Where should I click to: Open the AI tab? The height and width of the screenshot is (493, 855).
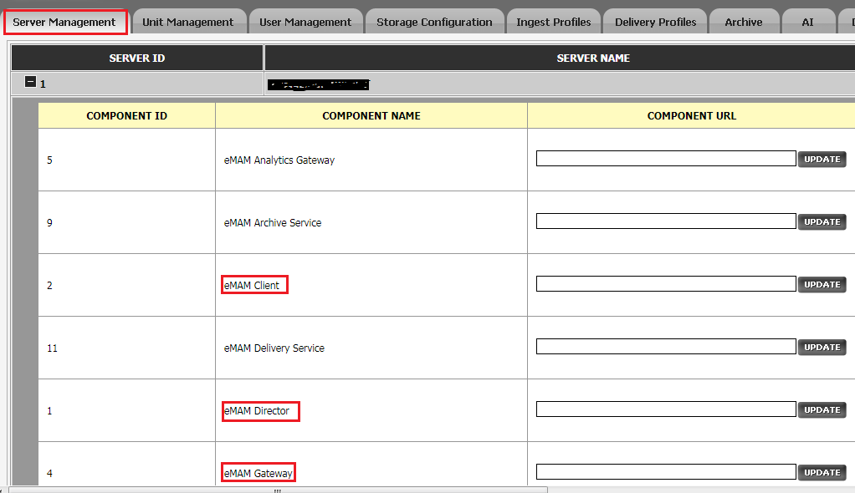click(807, 23)
